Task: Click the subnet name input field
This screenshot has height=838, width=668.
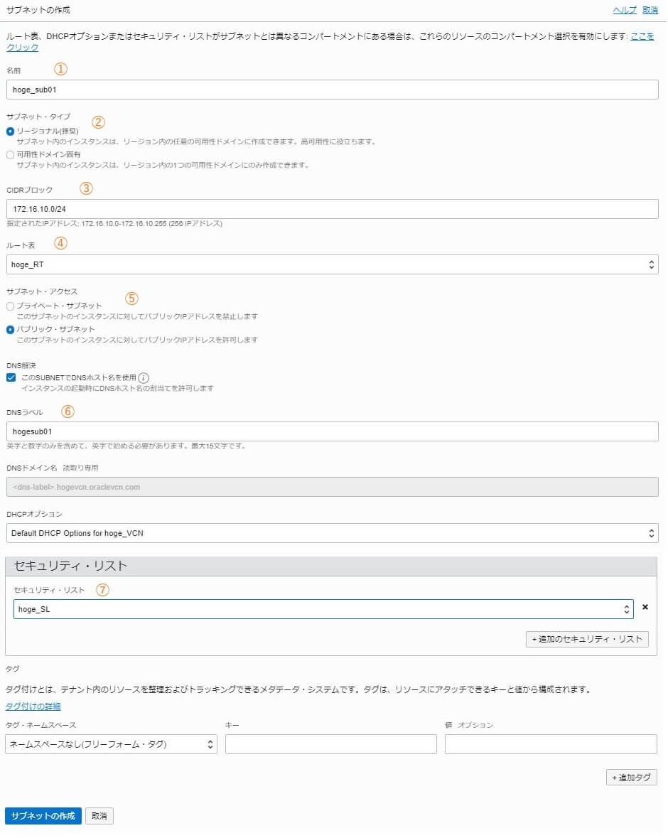Action: pos(333,90)
